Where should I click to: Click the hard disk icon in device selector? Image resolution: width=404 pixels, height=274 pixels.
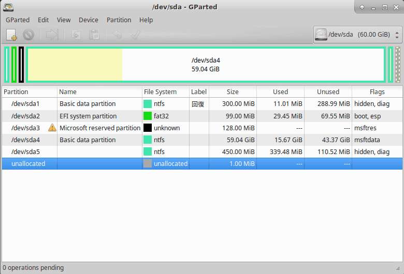coord(321,35)
